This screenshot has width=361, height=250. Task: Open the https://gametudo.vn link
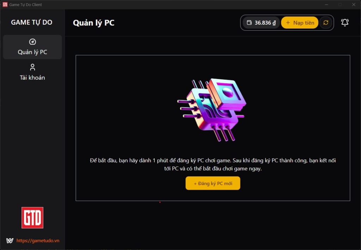38,240
